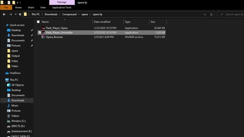Select the Opera_Browser archive

(x=54, y=37)
